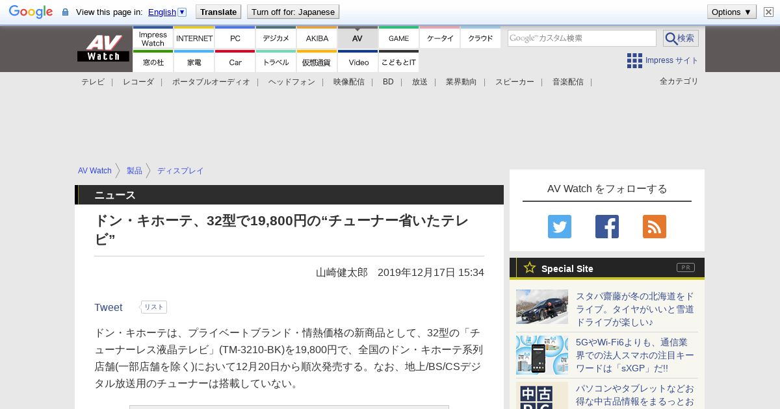Go to ヘッドフォン category
The height and width of the screenshot is (409, 780).
coord(292,82)
